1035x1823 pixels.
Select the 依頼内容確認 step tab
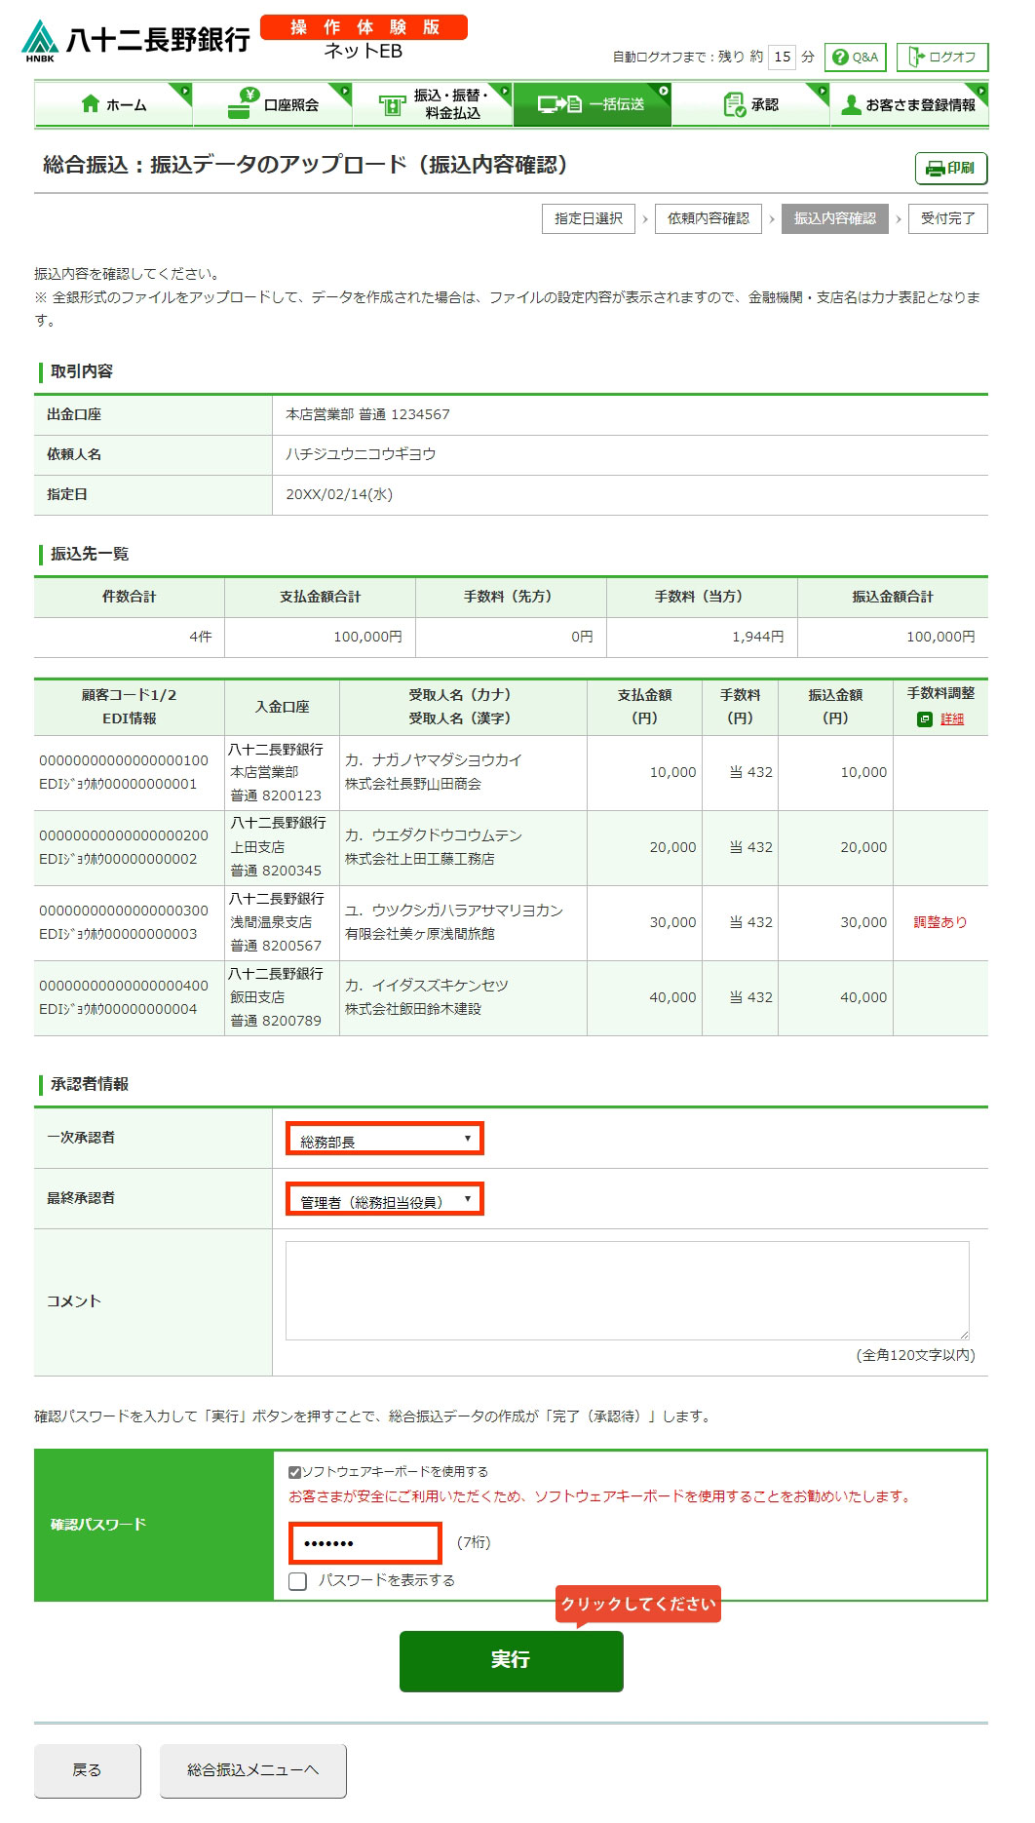[x=709, y=218]
